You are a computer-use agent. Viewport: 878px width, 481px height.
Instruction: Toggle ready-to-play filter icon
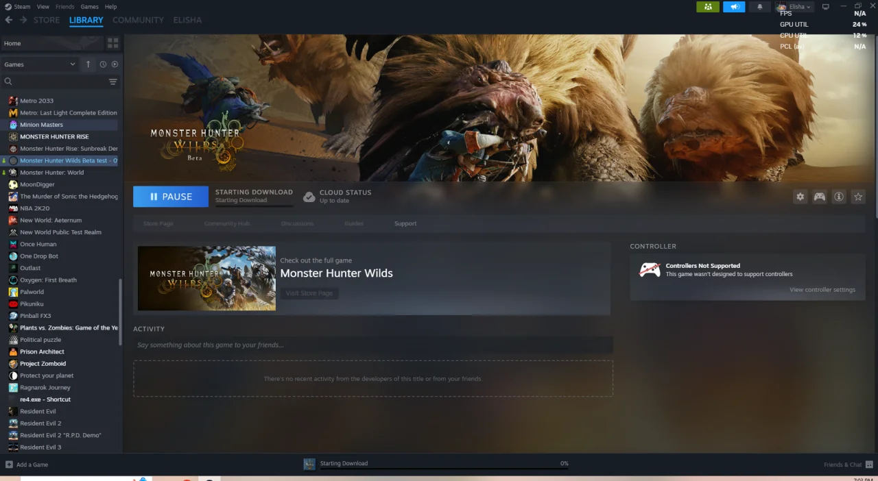pos(115,64)
